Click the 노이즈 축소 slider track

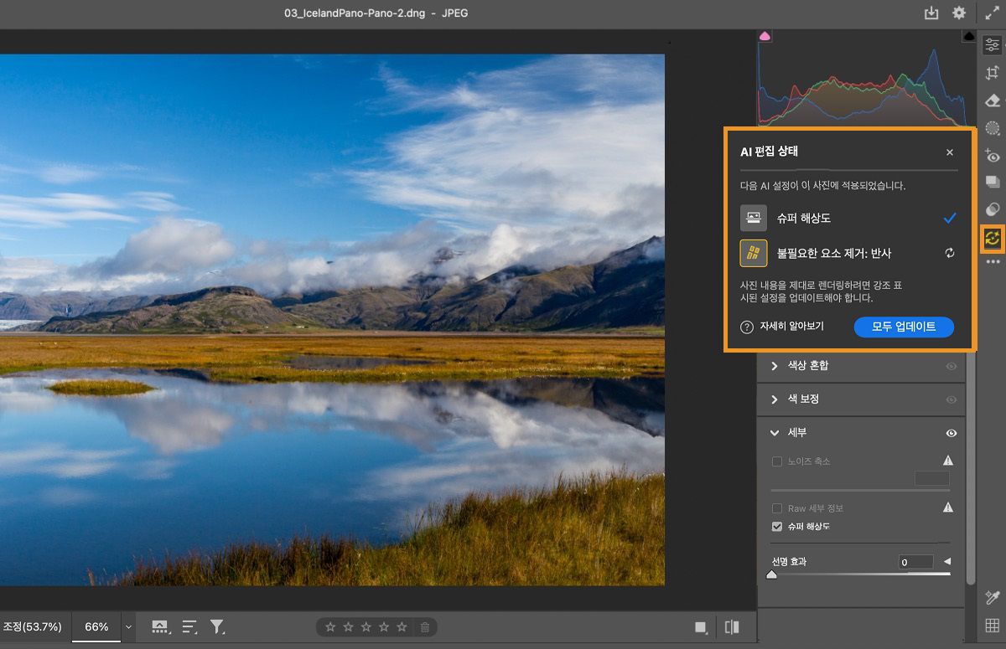click(860, 490)
